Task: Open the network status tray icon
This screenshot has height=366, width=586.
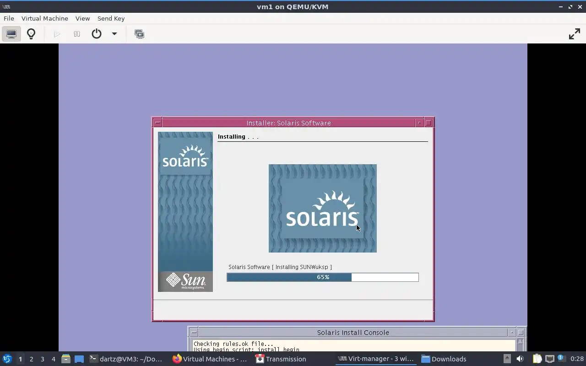Action: [x=549, y=359]
